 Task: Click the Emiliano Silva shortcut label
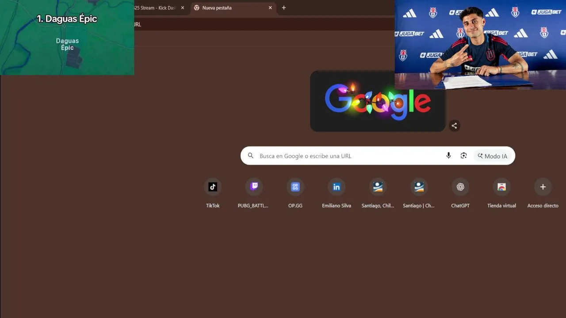[337, 206]
